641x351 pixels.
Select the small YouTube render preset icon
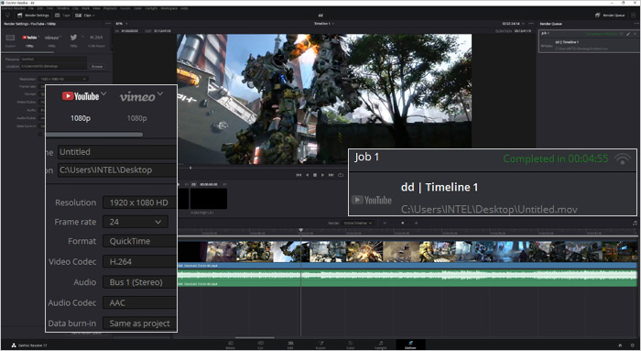[29, 38]
